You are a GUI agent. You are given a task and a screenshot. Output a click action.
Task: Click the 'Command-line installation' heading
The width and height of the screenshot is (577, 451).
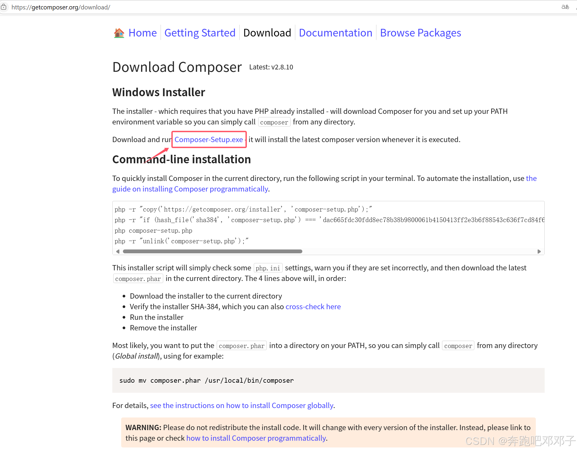click(181, 159)
